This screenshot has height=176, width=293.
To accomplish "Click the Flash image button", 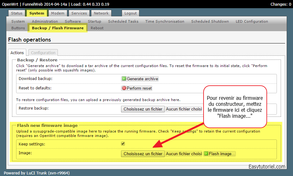I will tap(219, 154).
